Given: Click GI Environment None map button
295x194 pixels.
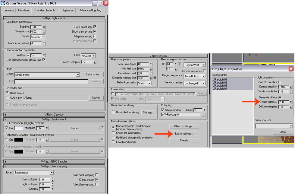Looking at the screenshot, I should pos(74,128).
